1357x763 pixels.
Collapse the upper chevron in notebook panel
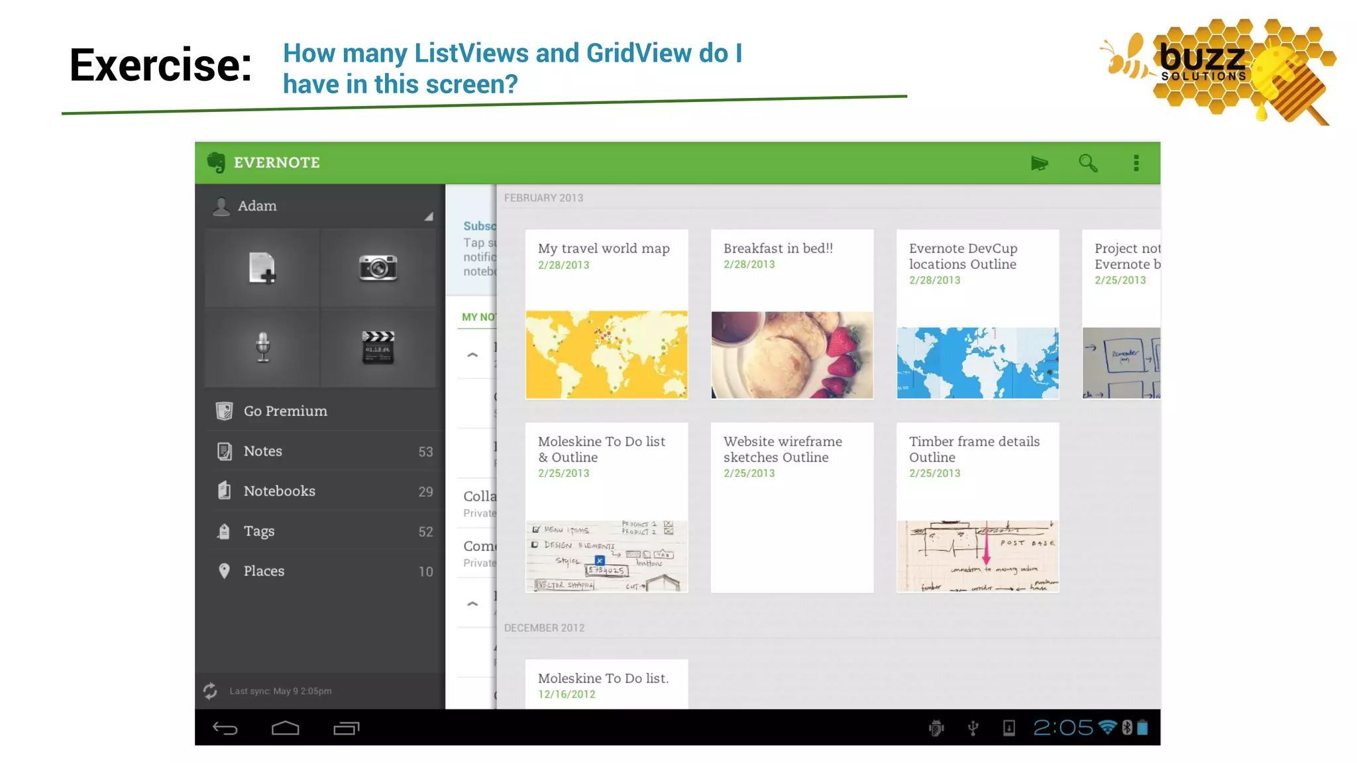(x=472, y=355)
